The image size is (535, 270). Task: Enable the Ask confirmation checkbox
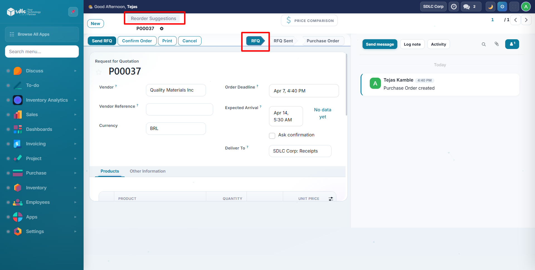click(272, 136)
